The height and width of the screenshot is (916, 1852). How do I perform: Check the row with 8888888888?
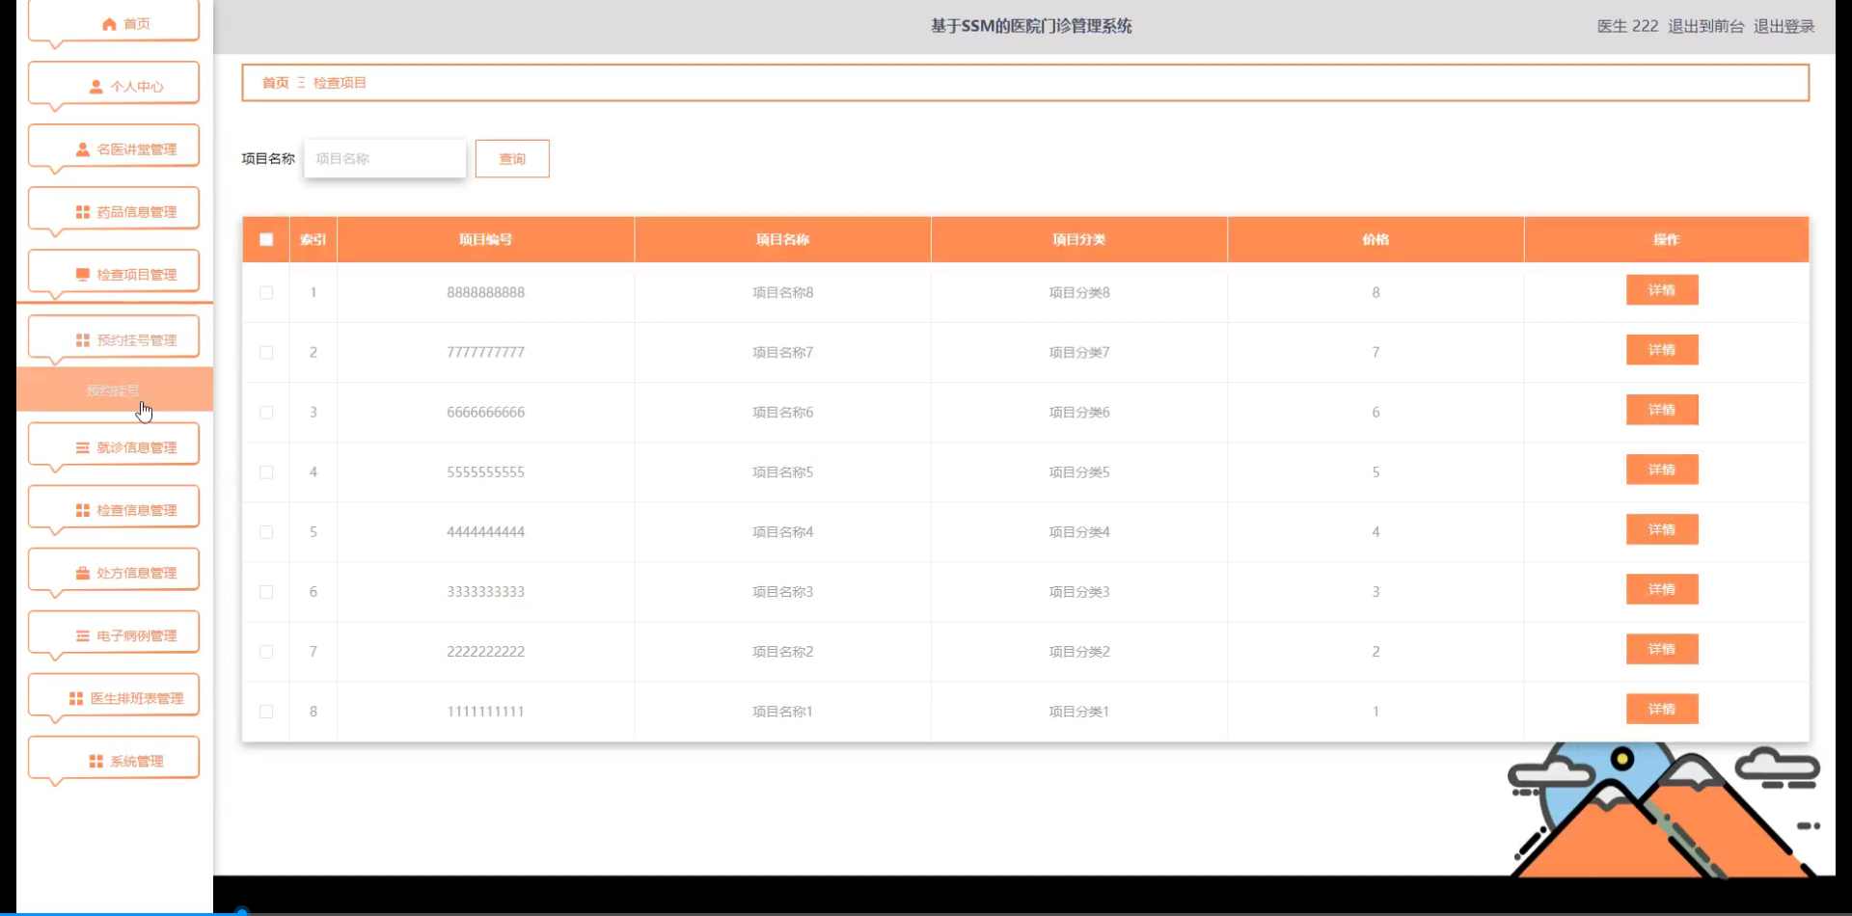click(266, 292)
